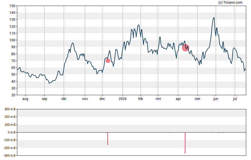Image resolution: width=251 pixels, height=160 pixels.
Task: Click the March spike near 105
Action: 160,37
